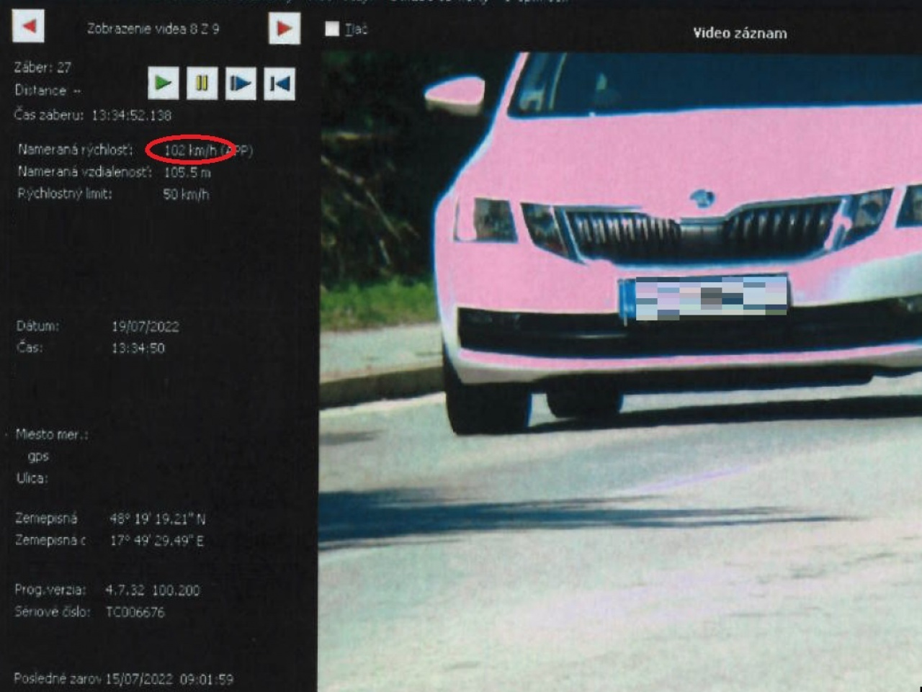Screen dimensions: 922x692
Task: Click the time value '13:34:50'
Action: 138,348
